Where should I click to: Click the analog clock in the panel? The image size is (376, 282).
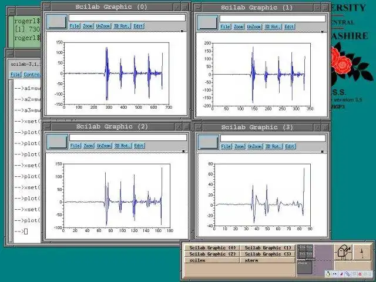tap(362, 253)
